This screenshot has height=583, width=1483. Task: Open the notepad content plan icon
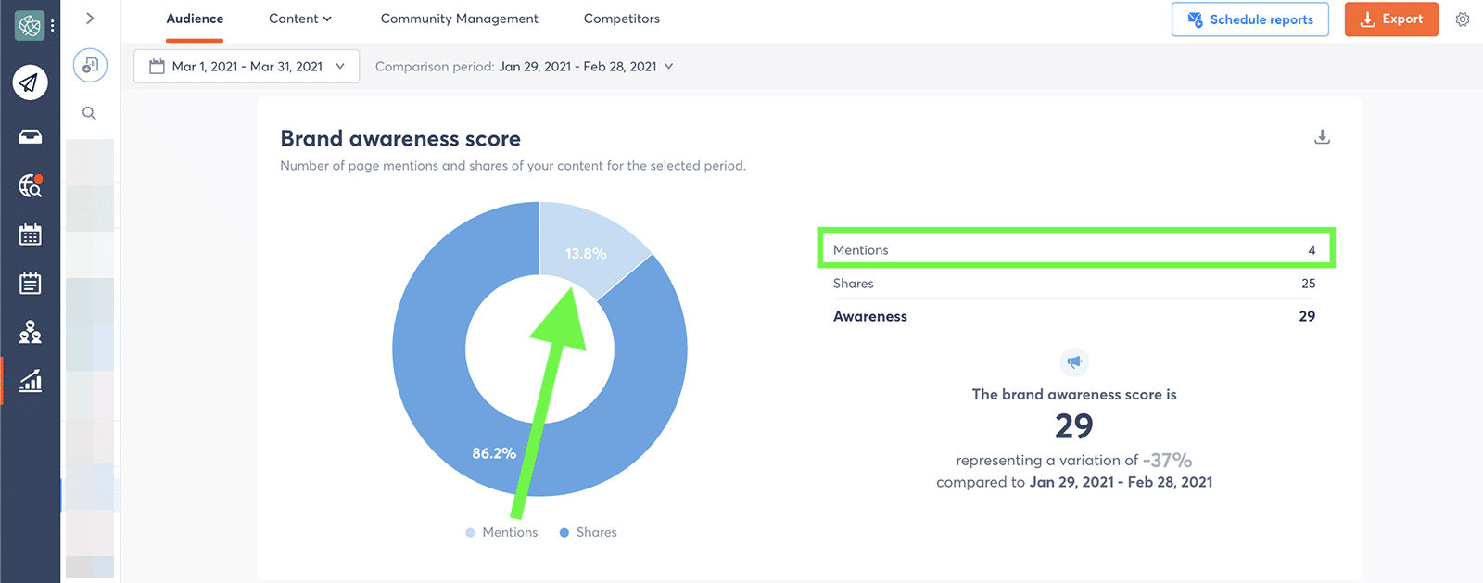pos(30,283)
